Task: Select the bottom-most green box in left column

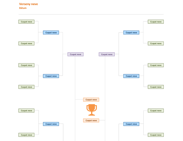Action: (26, 135)
